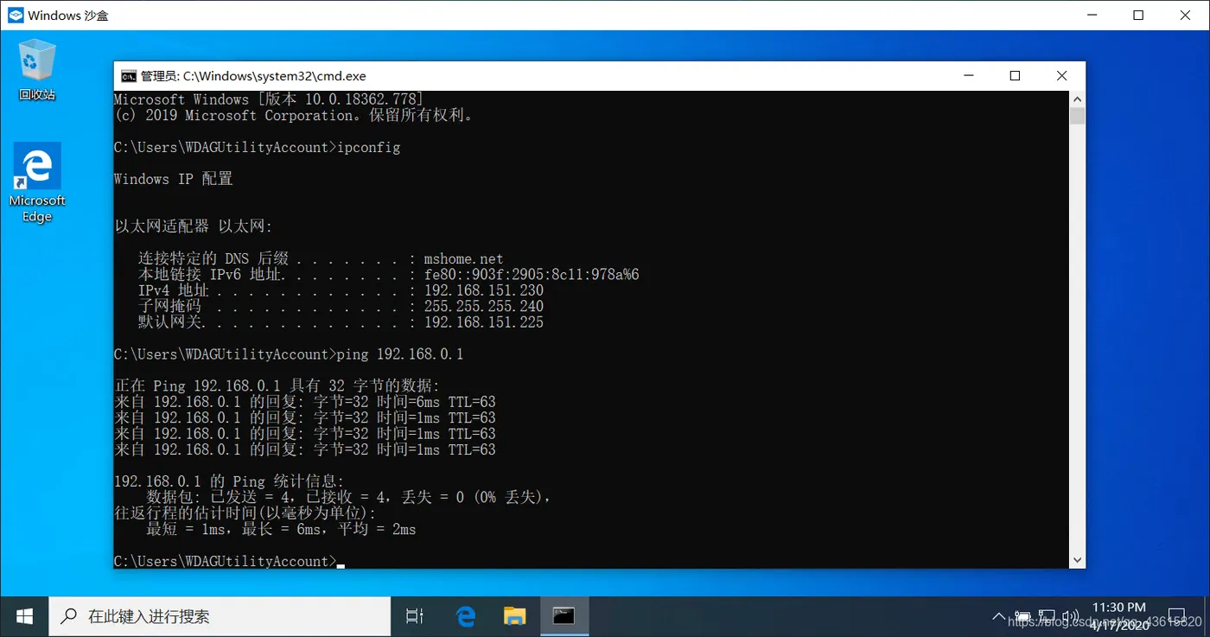1210x637 pixels.
Task: Open the Recycle Bin (回收站) desktop icon
Action: tap(37, 69)
